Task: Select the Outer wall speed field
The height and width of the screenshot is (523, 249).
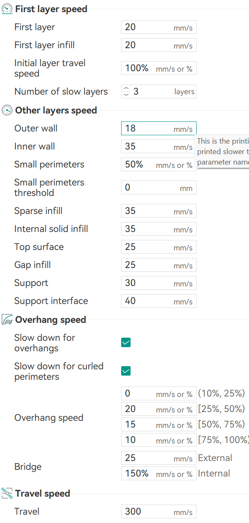Action: click(x=159, y=129)
